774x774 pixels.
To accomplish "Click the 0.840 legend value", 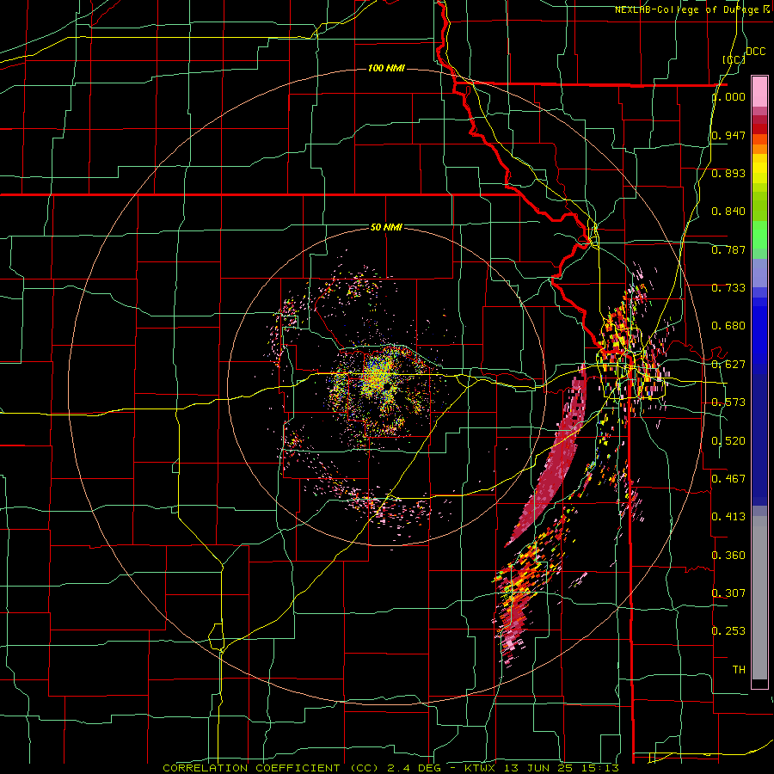I will pyautogui.click(x=728, y=212).
